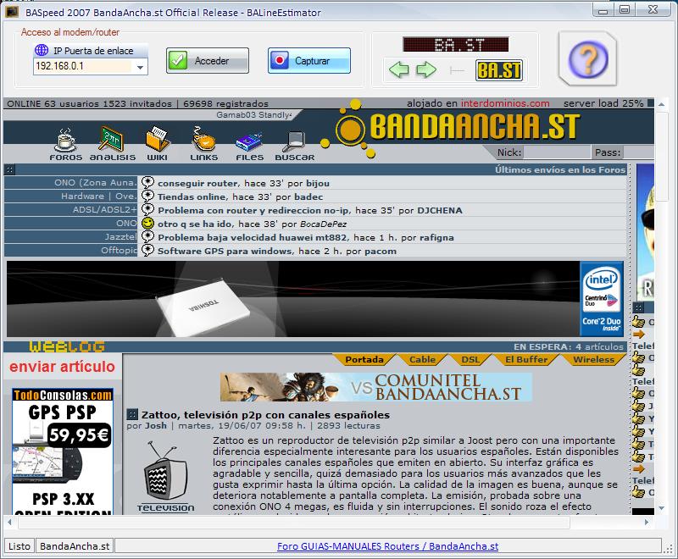Select the Wireless tab
This screenshot has height=559, width=678.
(593, 359)
